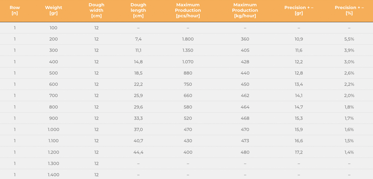Select the weight 100 cell
373x179 pixels.
[53, 28]
